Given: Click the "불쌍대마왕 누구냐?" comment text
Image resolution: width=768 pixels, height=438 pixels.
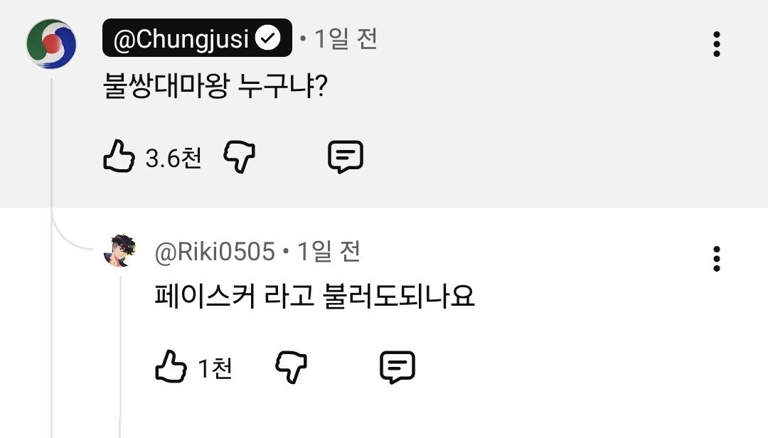Looking at the screenshot, I should [215, 88].
